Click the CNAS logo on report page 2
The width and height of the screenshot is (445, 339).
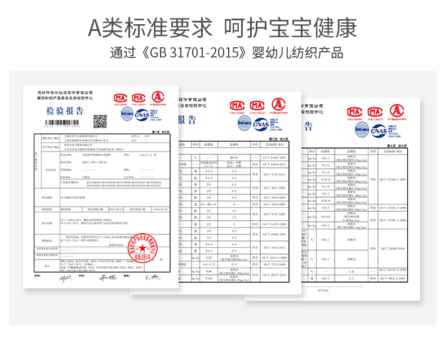[261, 124]
